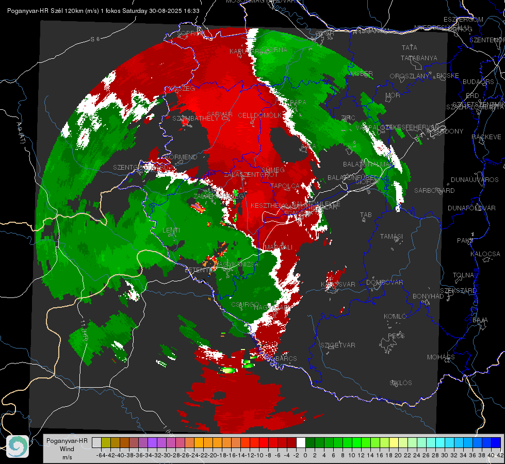505x464 pixels.
Task: Click the Poganyvar-HR Wind m/s legend label
Action: tap(67, 449)
